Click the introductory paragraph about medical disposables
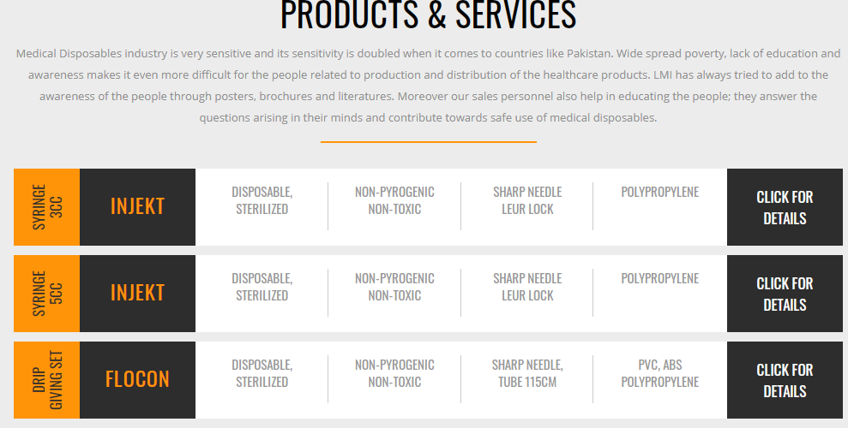Screen dimensions: 848x428 428,85
